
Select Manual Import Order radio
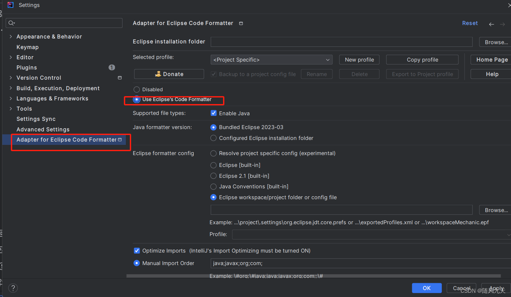tap(137, 263)
